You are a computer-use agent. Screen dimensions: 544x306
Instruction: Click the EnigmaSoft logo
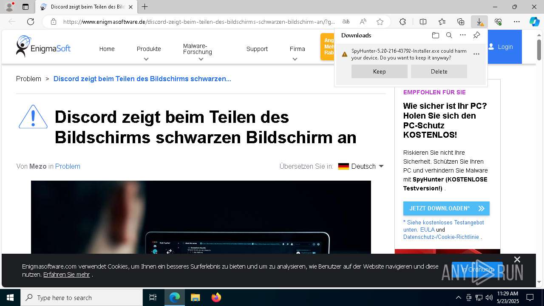43,46
